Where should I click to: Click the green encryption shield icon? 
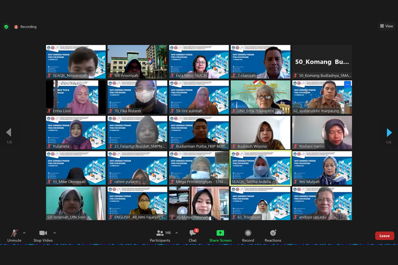(6, 27)
